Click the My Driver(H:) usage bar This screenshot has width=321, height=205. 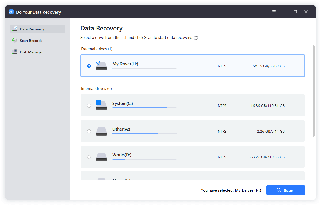pos(144,68)
